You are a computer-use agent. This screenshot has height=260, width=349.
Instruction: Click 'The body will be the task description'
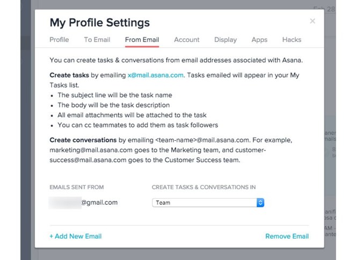point(114,105)
